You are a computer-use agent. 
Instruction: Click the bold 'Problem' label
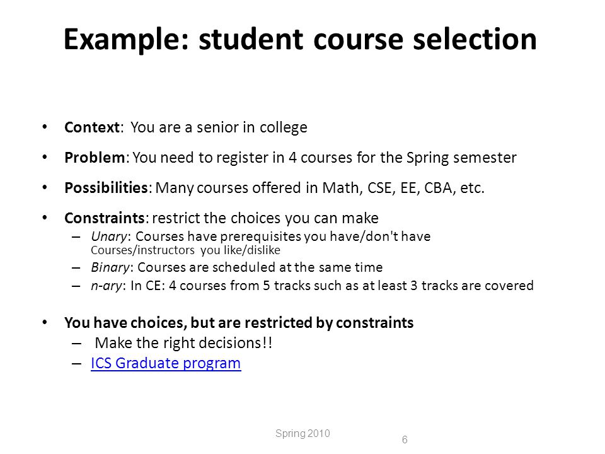coord(95,158)
